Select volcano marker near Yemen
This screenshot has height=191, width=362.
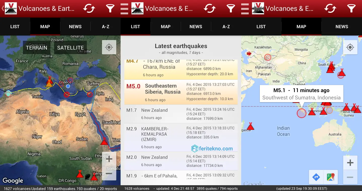click(x=104, y=141)
